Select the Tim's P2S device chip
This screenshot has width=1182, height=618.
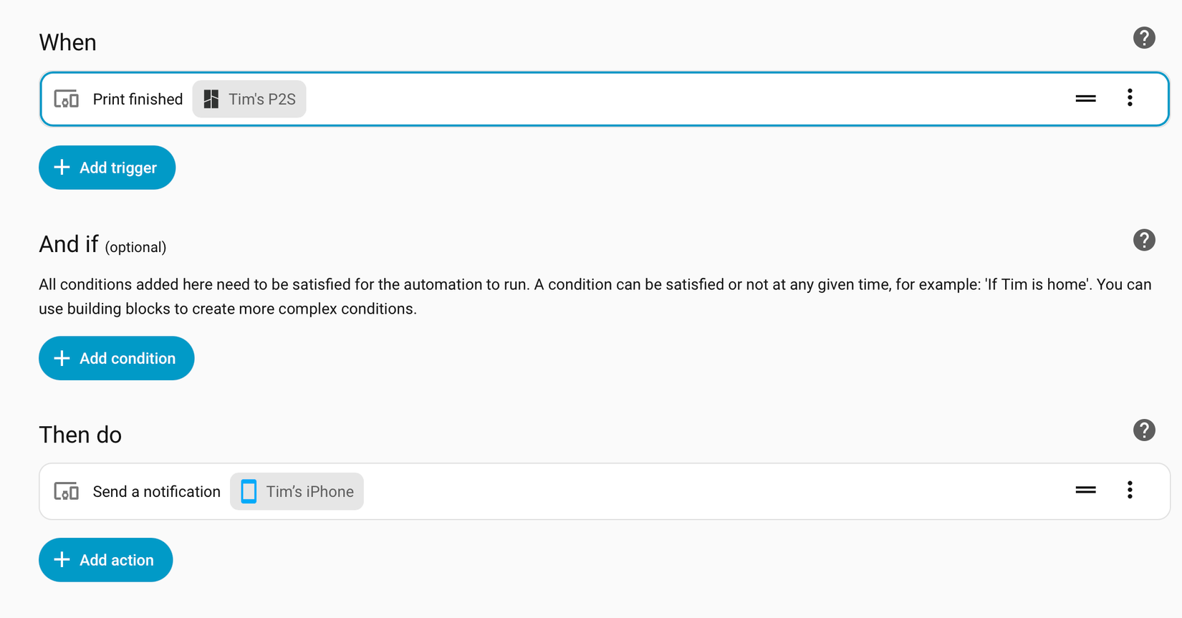click(x=249, y=99)
